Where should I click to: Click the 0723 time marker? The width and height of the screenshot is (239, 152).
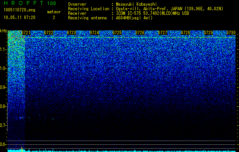(71, 33)
